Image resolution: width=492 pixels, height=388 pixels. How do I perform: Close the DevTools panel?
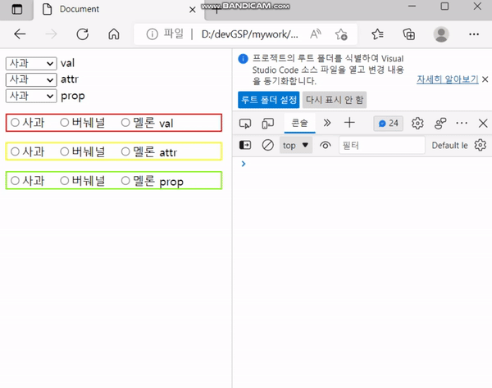click(x=483, y=124)
